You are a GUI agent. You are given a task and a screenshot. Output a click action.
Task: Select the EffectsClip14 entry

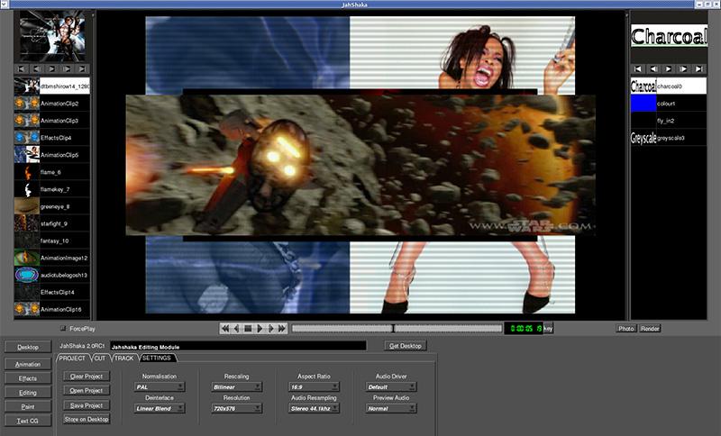point(52,292)
